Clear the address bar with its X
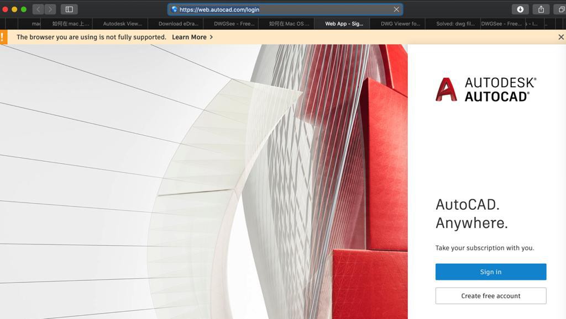This screenshot has width=566, height=319. coord(396,9)
